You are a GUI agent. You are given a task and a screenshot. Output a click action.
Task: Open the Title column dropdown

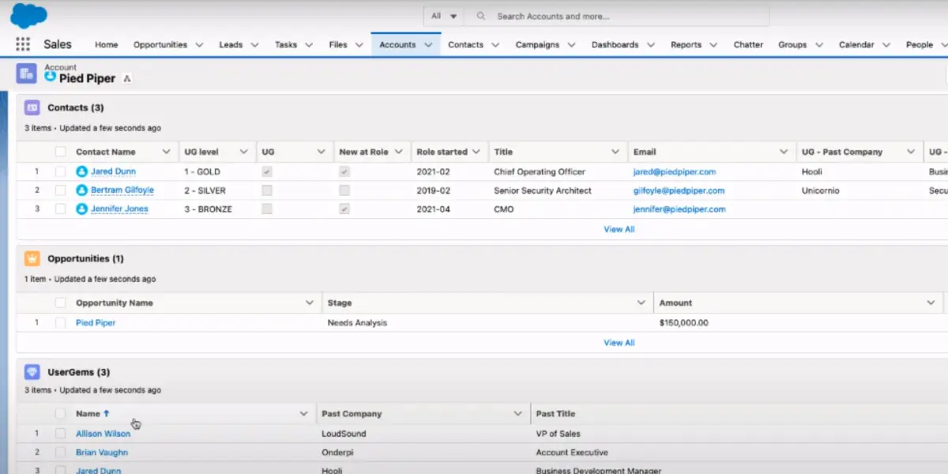[615, 152]
